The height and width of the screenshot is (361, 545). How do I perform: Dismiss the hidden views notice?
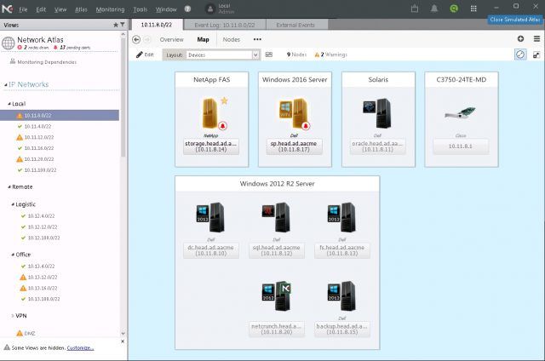pos(123,341)
